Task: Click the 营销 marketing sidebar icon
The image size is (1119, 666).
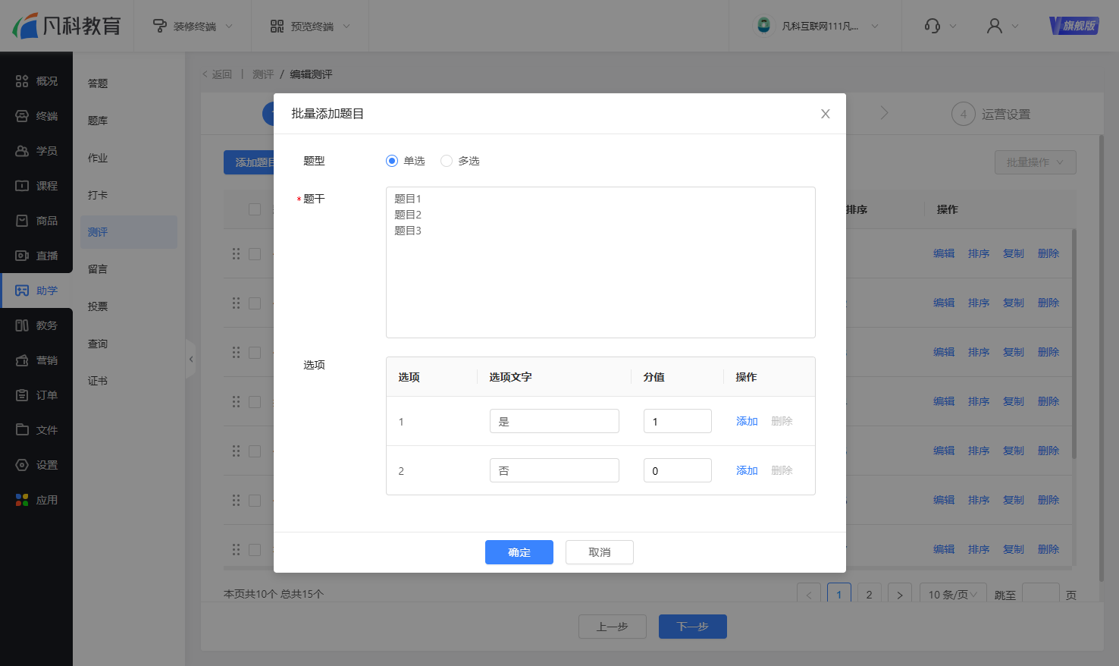Action: tap(22, 360)
